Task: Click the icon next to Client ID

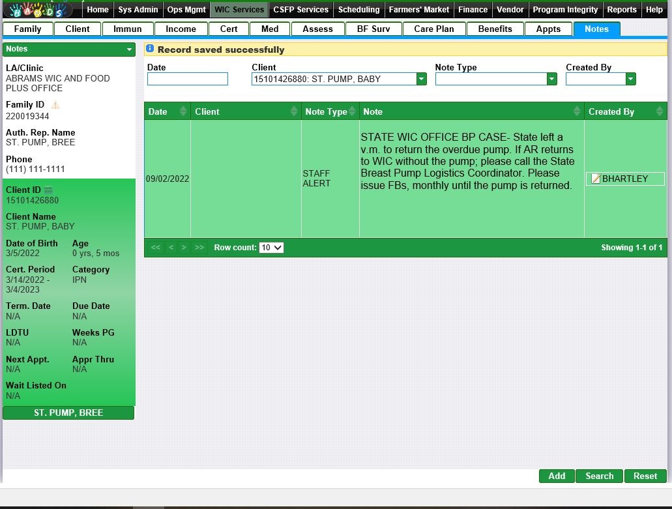Action: 48,190
